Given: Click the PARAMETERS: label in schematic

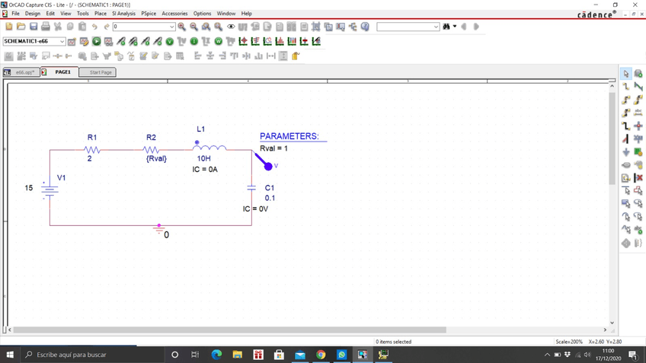Looking at the screenshot, I should (x=289, y=136).
